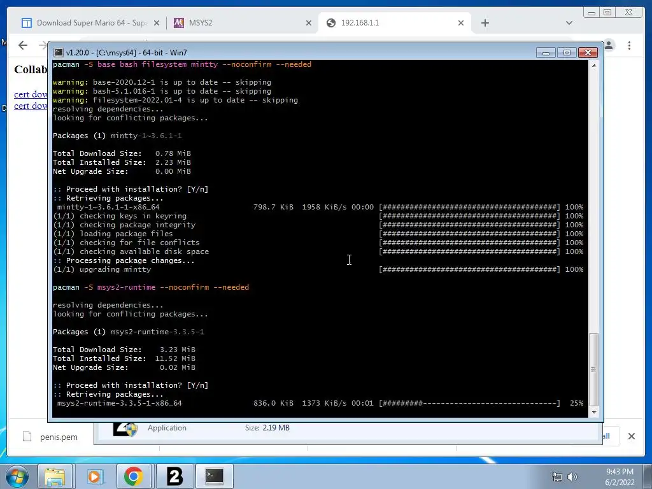
Task: Switch to terminal taskbar button
Action: [x=215, y=476]
